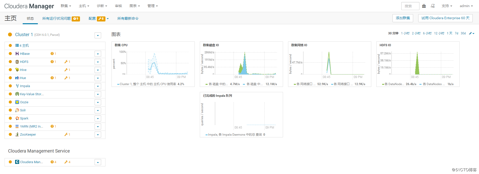Select the 30d time range
Viewport: 479px width, 174px height.
pos(463,33)
